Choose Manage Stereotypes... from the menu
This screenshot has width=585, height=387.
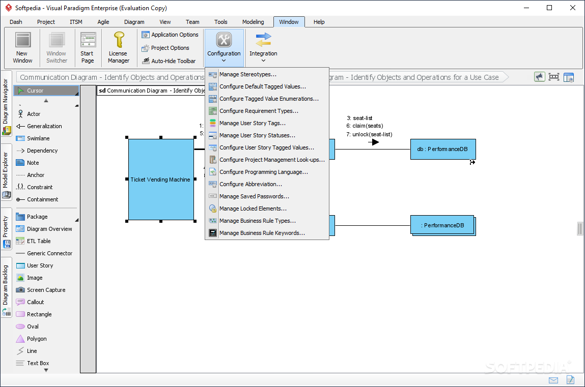click(x=267, y=74)
